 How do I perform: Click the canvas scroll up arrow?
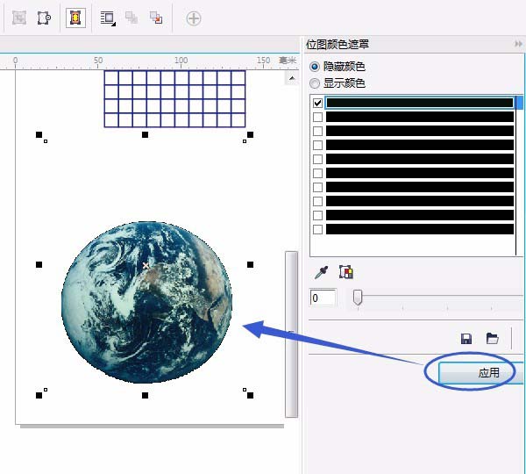pos(292,78)
